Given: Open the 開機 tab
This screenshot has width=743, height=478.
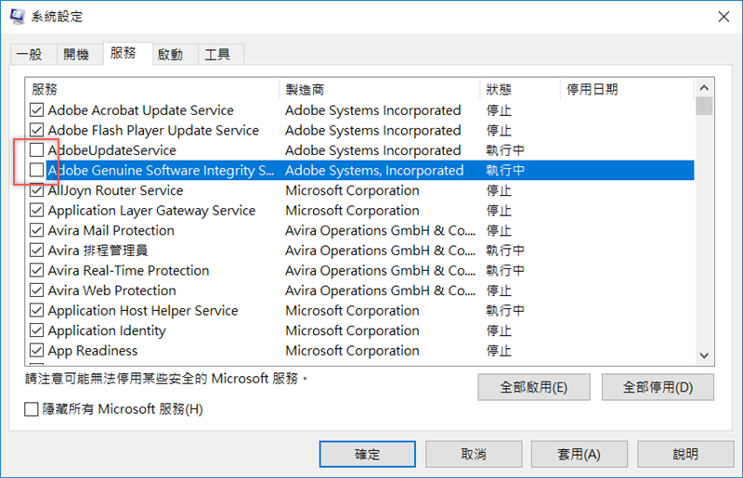Looking at the screenshot, I should click(76, 55).
